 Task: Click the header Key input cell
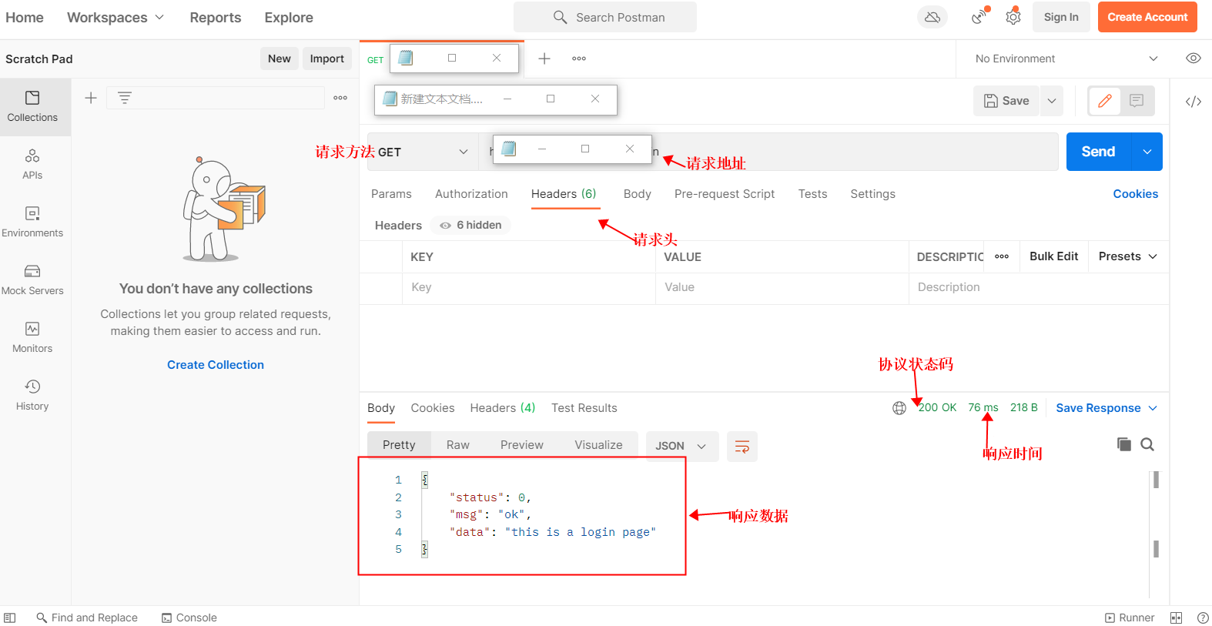coord(529,287)
